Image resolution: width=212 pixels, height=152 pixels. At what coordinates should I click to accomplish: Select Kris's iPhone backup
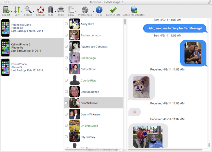point(32,67)
